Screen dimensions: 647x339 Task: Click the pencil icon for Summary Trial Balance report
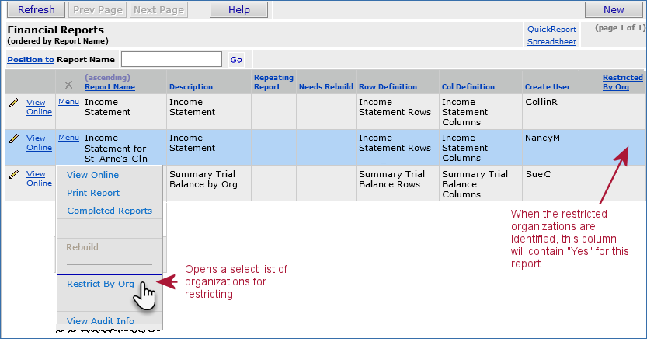pyautogui.click(x=13, y=174)
